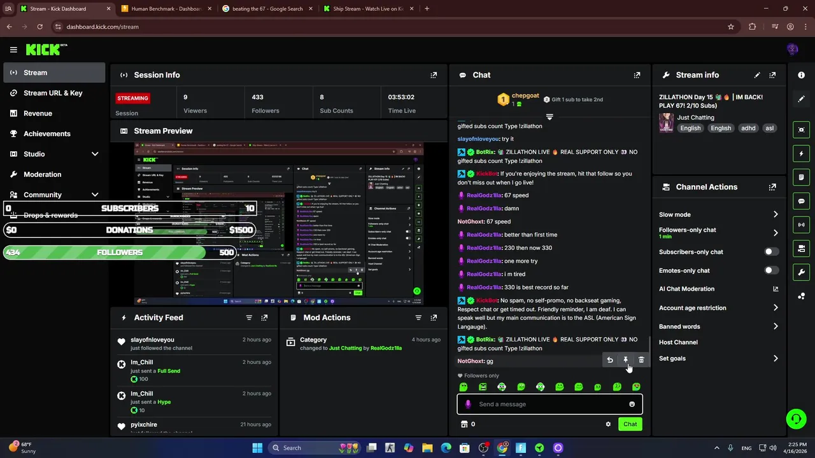The width and height of the screenshot is (815, 458).
Task: Click the lightning bolt icon in right sidebar
Action: (801, 153)
